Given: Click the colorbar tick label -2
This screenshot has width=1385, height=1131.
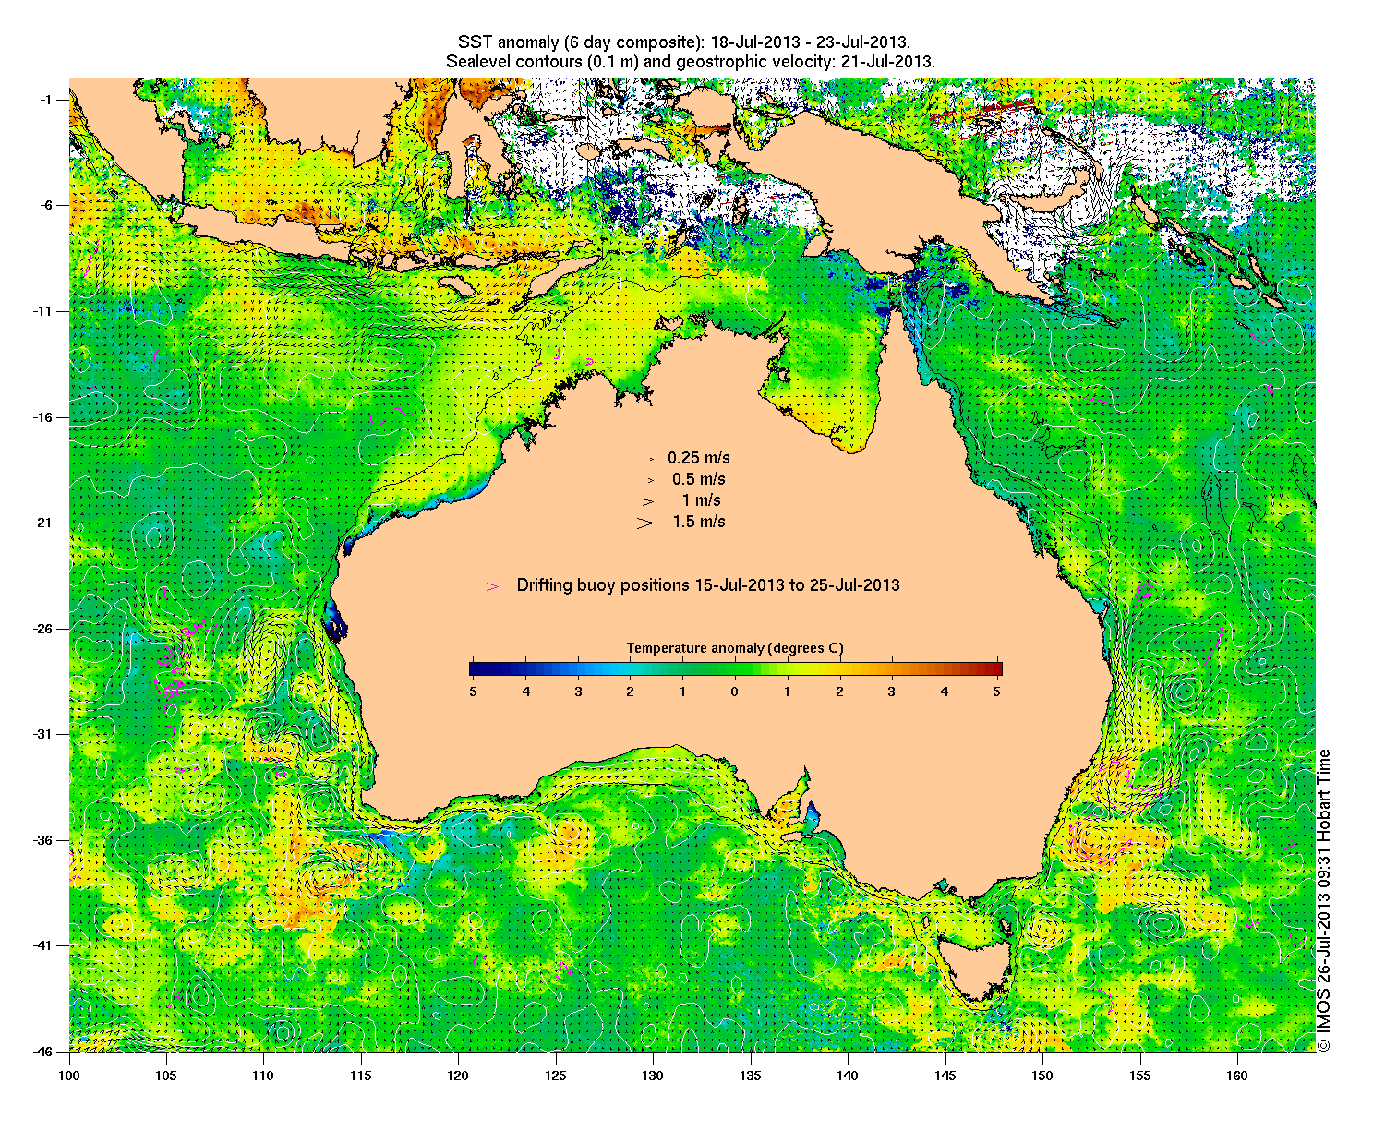Looking at the screenshot, I should [629, 691].
